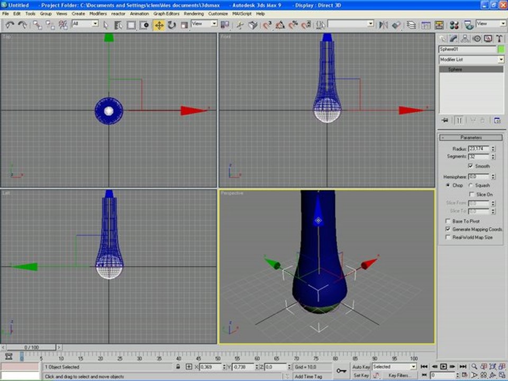The image size is (508, 381).
Task: Click the Mirror tool icon
Action: pyautogui.click(x=383, y=25)
